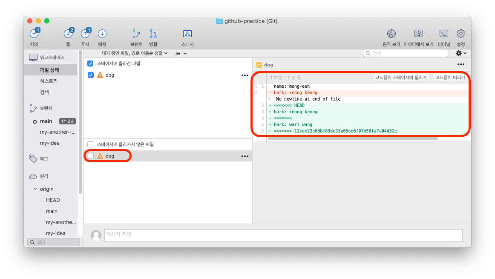Select File Status (파일 상태) in sidebar
This screenshot has height=279, width=495.
tap(51, 70)
